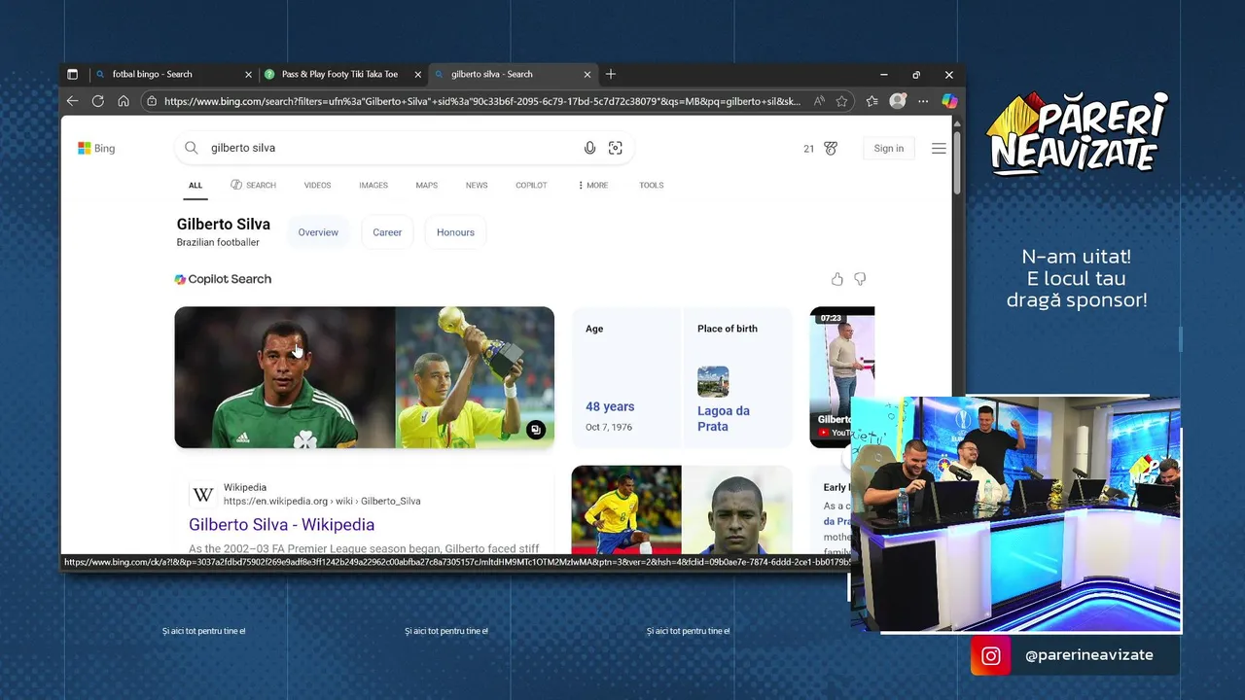Open Gilberto holding trophy photo

(x=475, y=377)
